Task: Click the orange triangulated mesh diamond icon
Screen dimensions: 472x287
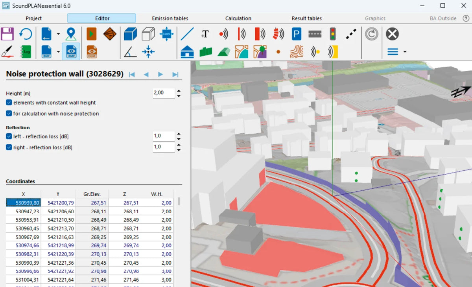Action: [110, 34]
